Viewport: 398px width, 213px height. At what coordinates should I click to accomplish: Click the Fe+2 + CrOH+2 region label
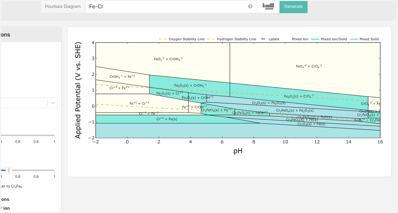tap(195, 107)
